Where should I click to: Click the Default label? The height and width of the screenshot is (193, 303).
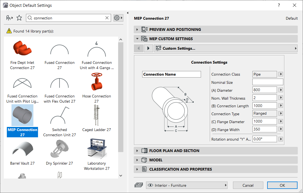(292, 18)
